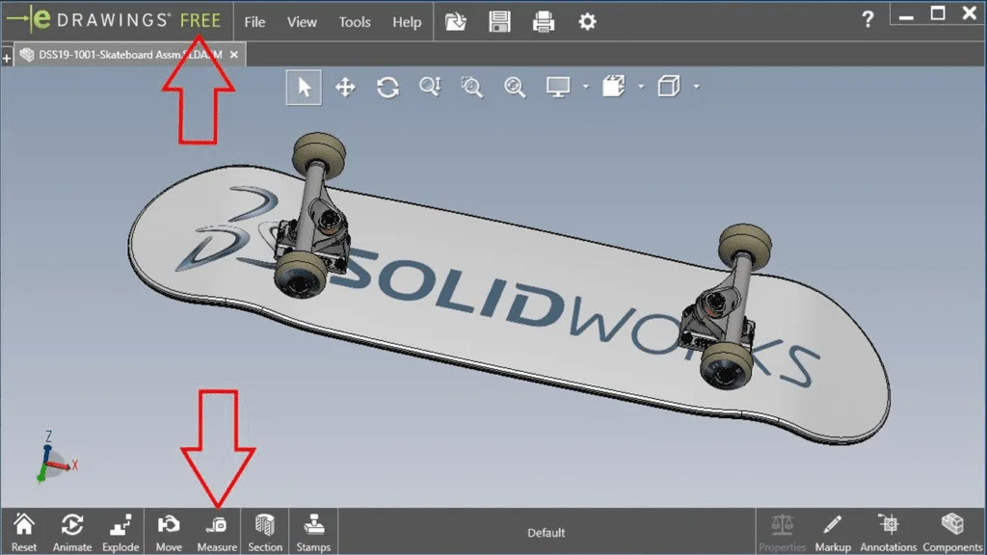Click the Zoom to Fit tool

[515, 87]
